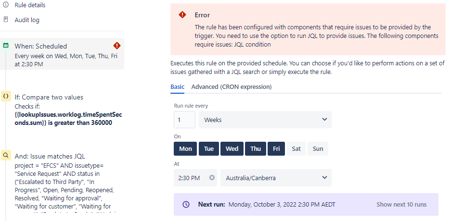Open the Weeks interval dropdown
This screenshot has height=221, width=451.
tap(265, 120)
